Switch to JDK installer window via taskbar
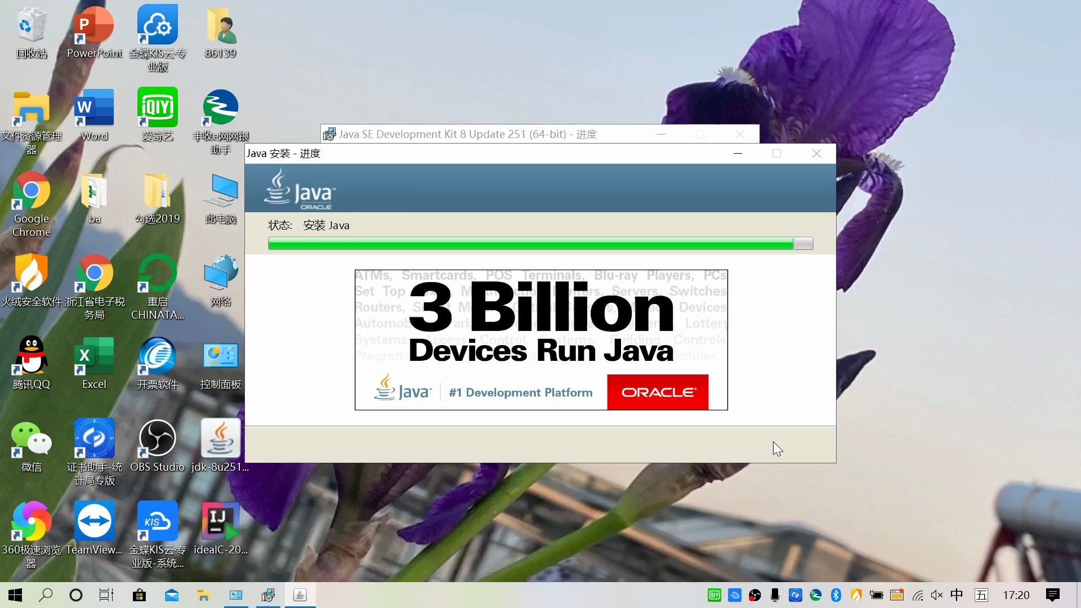The width and height of the screenshot is (1081, 608). tap(269, 595)
